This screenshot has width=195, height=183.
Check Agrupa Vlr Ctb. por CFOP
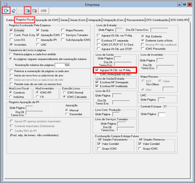(98, 49)
